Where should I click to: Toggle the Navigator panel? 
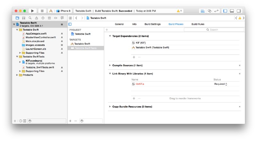tap(225, 11)
